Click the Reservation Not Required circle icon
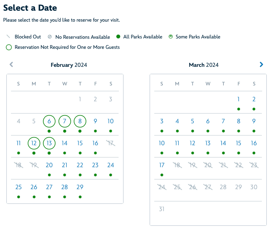This screenshot has width=278, height=234. point(9,47)
